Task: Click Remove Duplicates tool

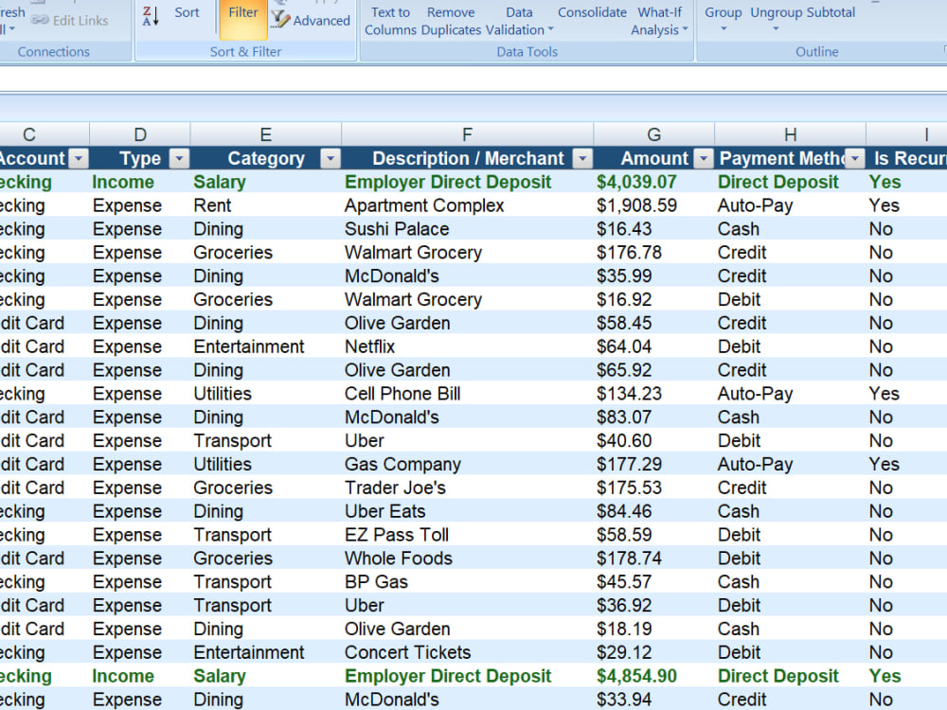Action: point(451,21)
